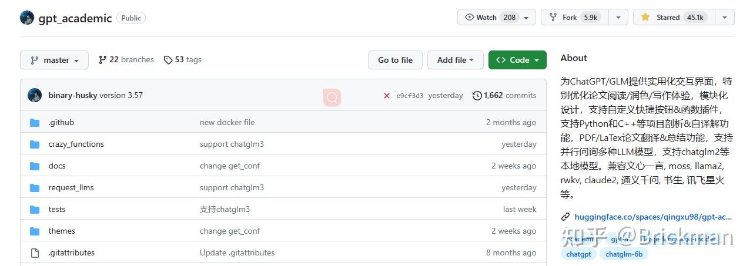View the 53 tags link
Image resolution: width=753 pixels, height=266 pixels.
pyautogui.click(x=183, y=60)
